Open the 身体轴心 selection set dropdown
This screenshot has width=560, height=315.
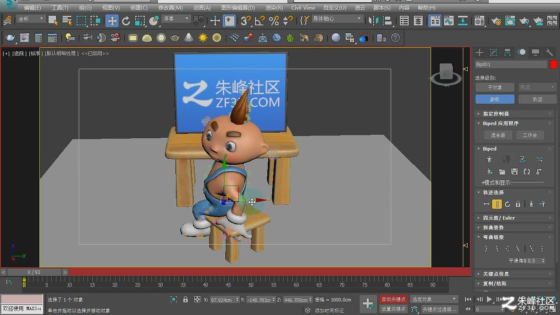pyautogui.click(x=337, y=19)
